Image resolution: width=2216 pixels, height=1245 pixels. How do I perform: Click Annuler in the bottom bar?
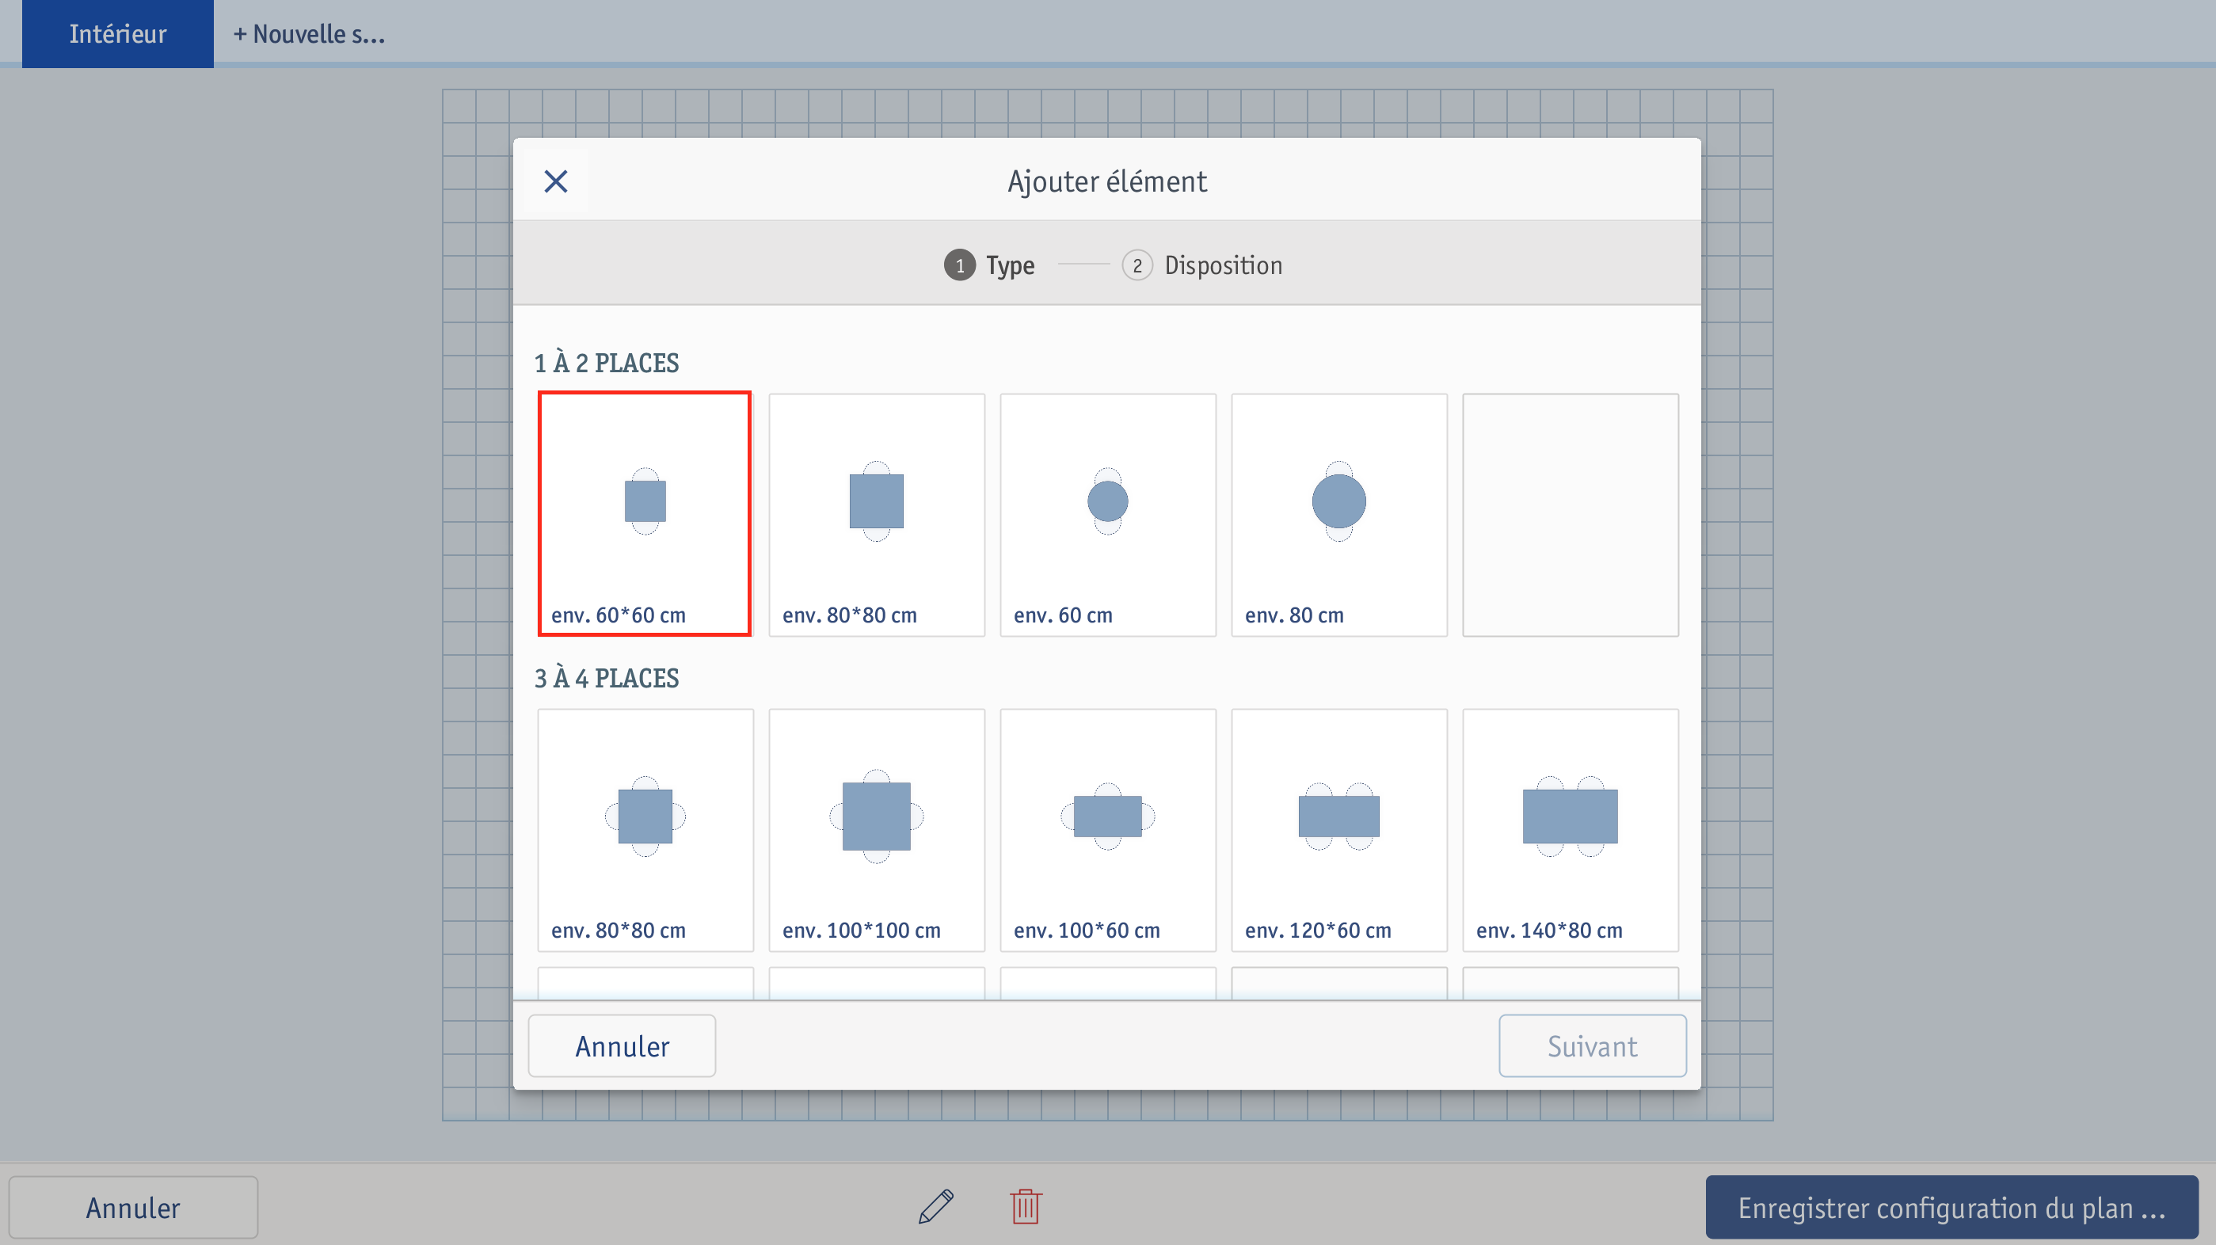coord(133,1207)
